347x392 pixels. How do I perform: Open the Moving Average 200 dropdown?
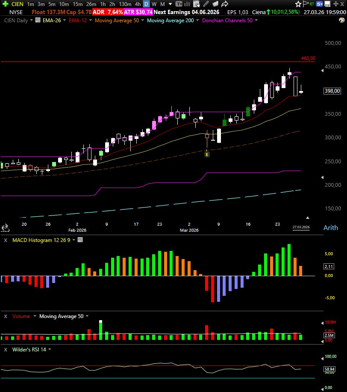click(197, 20)
